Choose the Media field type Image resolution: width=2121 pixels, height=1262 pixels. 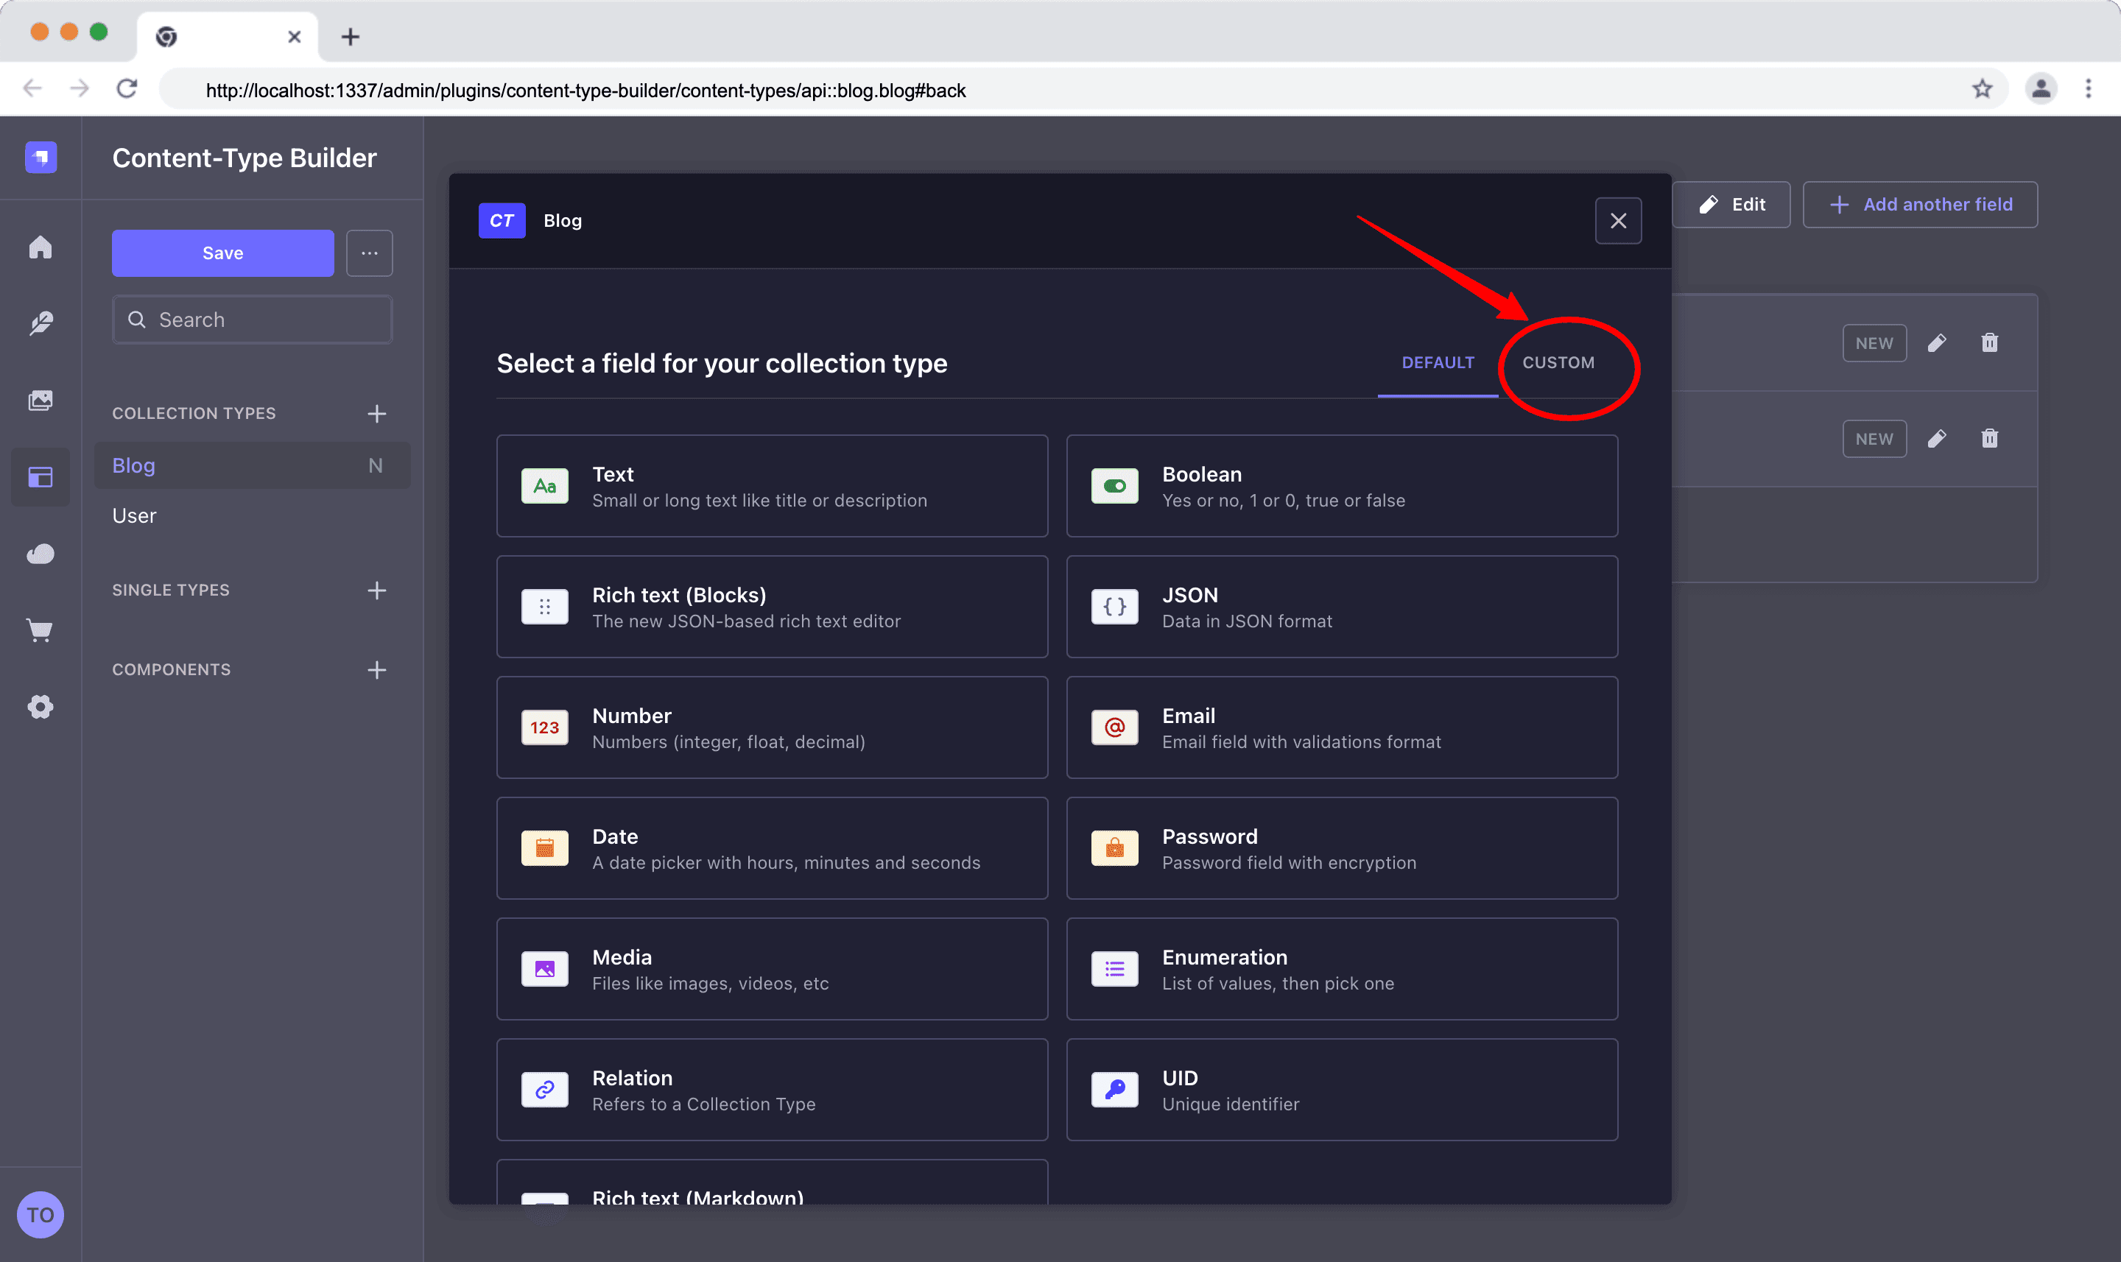pyautogui.click(x=771, y=970)
